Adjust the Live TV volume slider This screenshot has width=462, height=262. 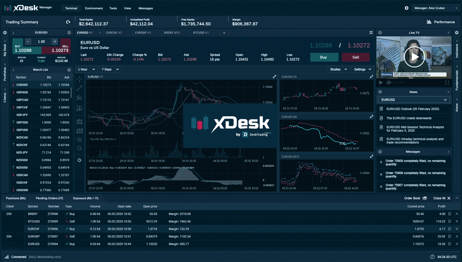(399, 83)
